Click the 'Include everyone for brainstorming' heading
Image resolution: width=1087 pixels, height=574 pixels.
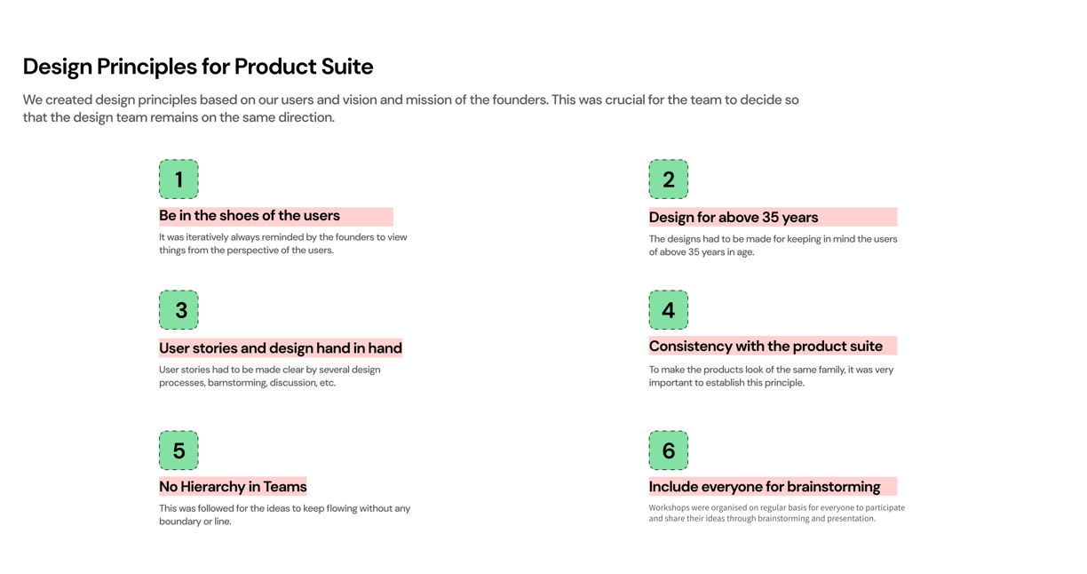765,487
